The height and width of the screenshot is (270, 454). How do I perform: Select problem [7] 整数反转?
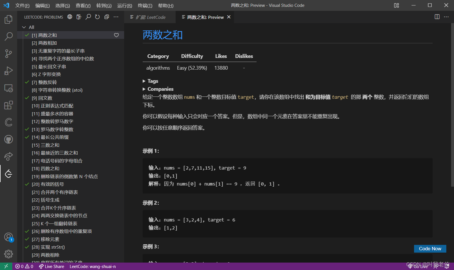click(x=71, y=82)
